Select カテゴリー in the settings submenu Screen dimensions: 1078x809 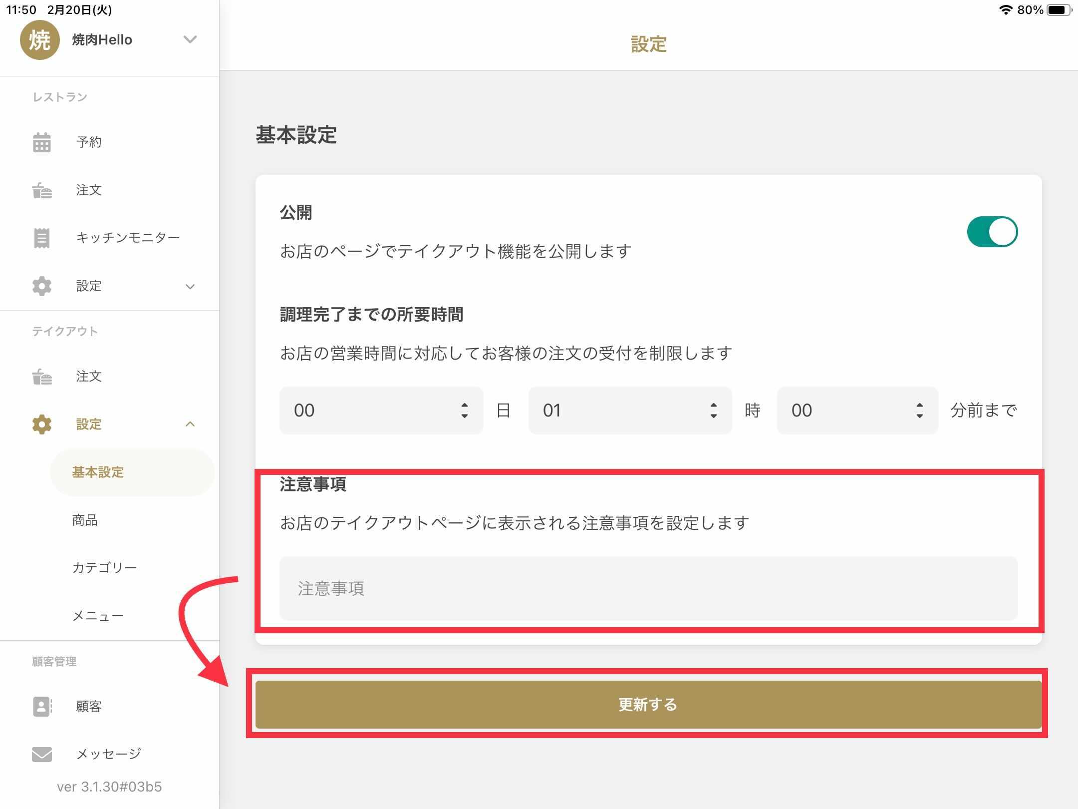(104, 568)
